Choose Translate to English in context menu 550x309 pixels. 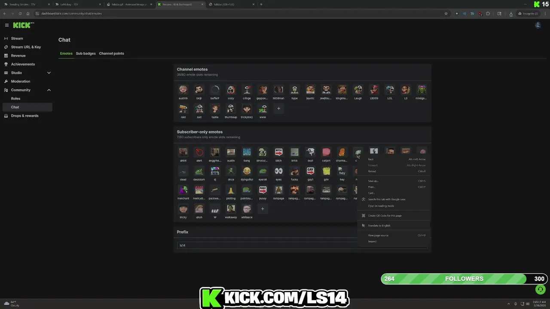(x=394, y=225)
